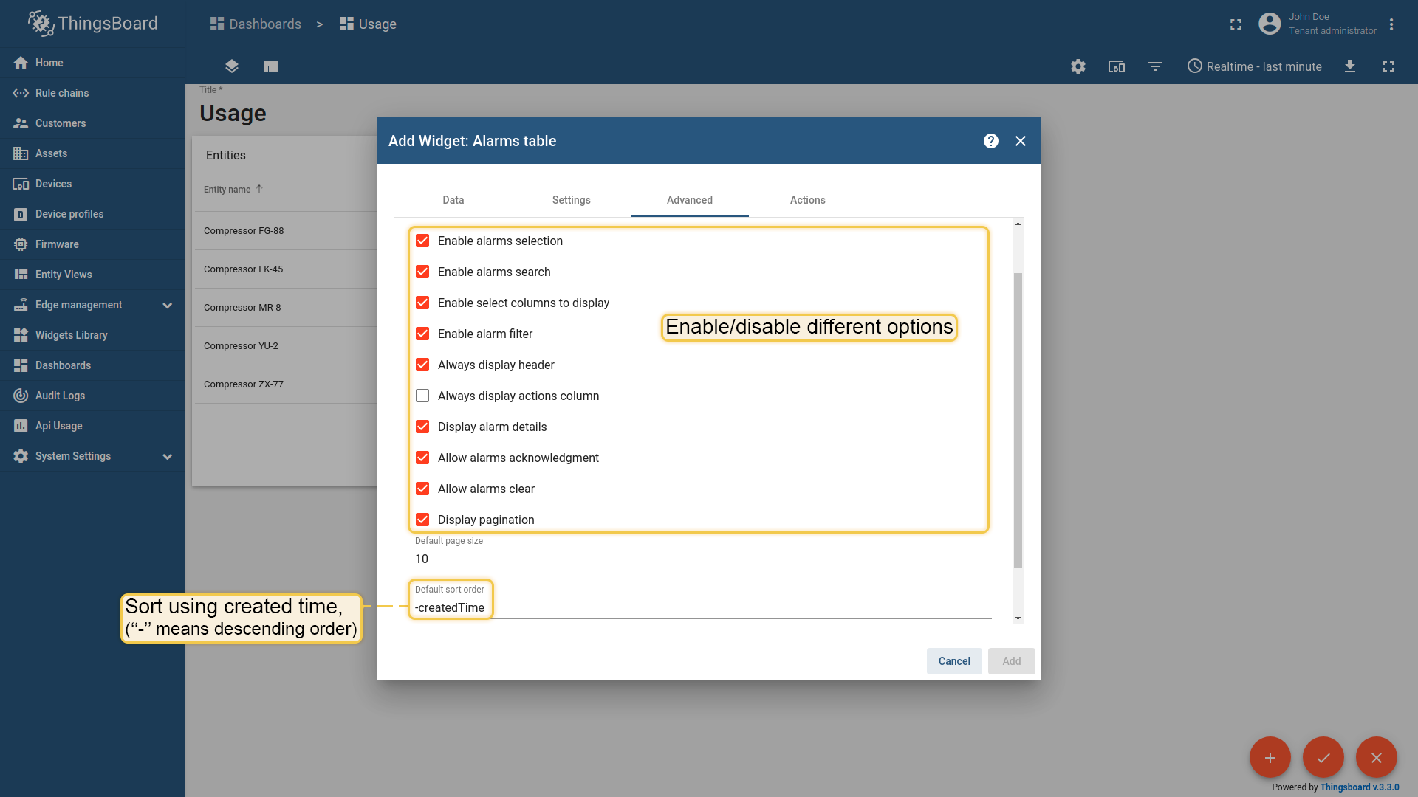1418x797 pixels.
Task: Open Realtime - last minute time window
Action: coord(1254,66)
